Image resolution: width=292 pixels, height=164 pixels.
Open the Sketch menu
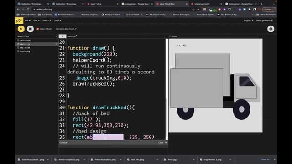(47, 20)
